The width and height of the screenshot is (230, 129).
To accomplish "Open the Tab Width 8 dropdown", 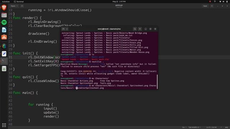I will coord(194,128).
